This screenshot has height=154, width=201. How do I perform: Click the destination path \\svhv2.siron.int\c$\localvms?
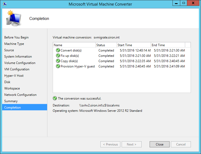click(x=99, y=105)
